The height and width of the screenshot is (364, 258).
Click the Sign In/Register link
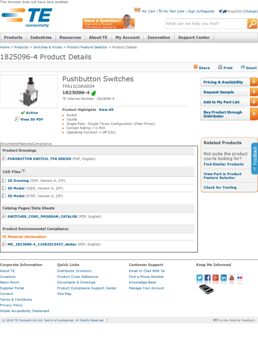[201, 11]
